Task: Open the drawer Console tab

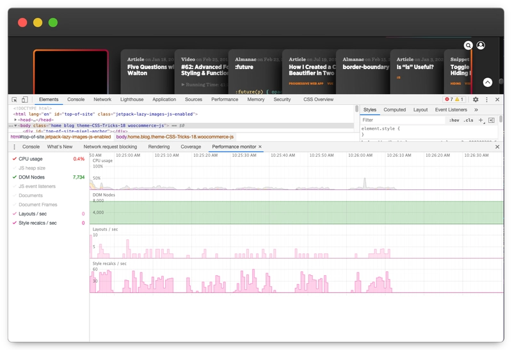Action: (x=31, y=147)
